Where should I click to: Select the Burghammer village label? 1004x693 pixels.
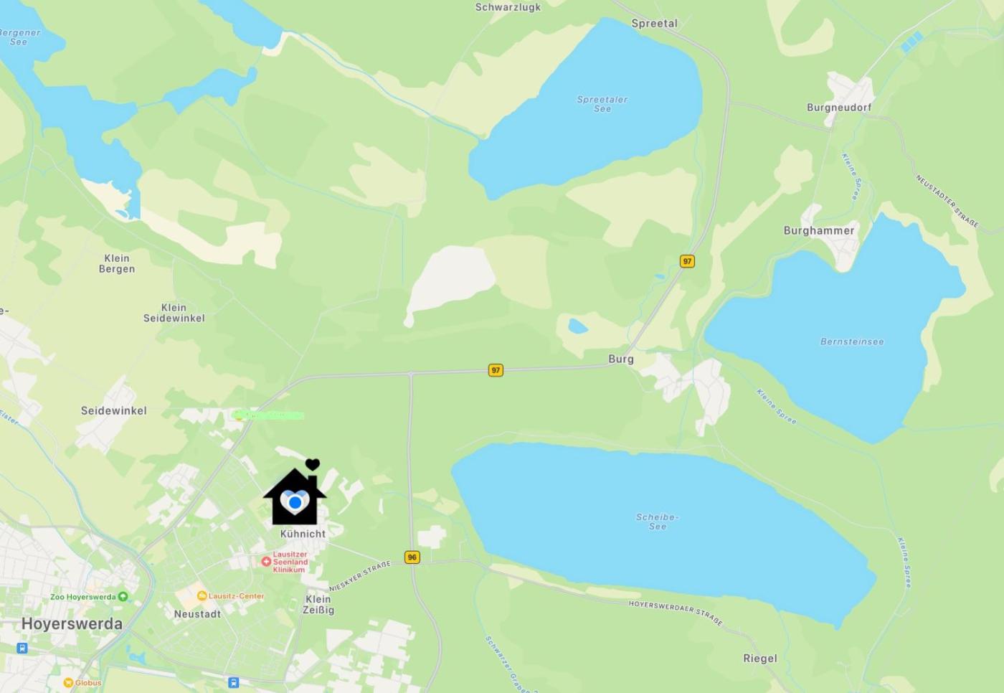pyautogui.click(x=819, y=231)
